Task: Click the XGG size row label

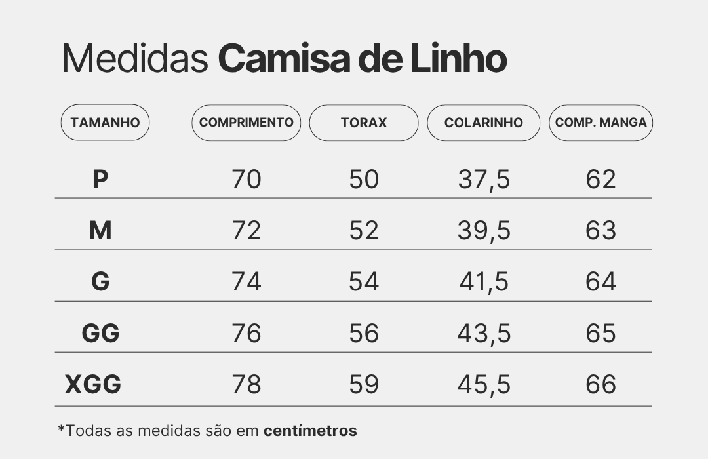Action: tap(93, 384)
